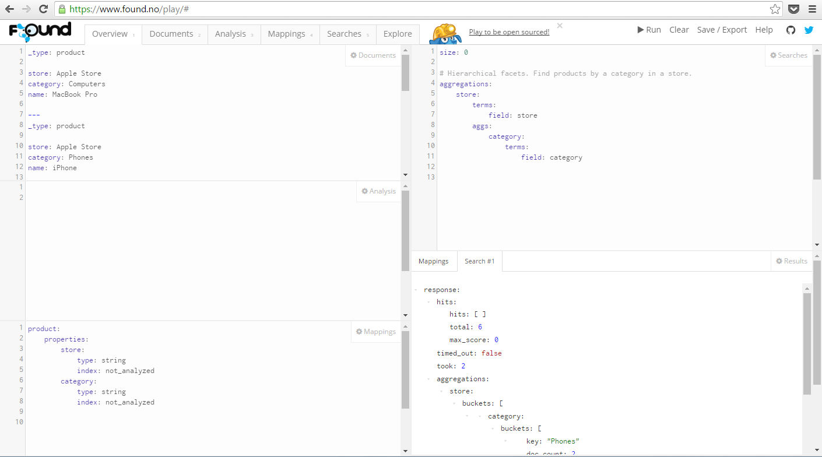The height and width of the screenshot is (457, 822).
Task: Dismiss the open-sourced announcement banner
Action: 560,26
